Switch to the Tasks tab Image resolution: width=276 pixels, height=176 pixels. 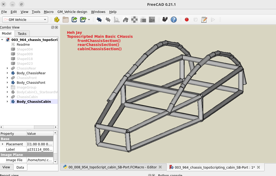(x=22, y=34)
